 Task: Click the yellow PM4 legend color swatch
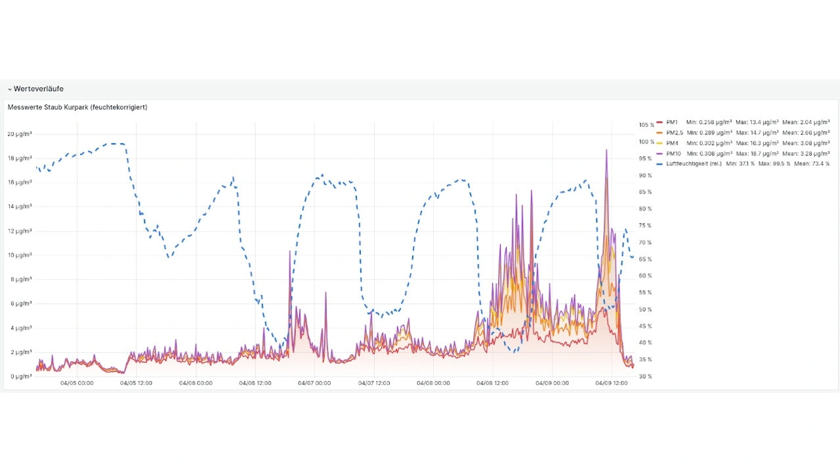tap(660, 143)
